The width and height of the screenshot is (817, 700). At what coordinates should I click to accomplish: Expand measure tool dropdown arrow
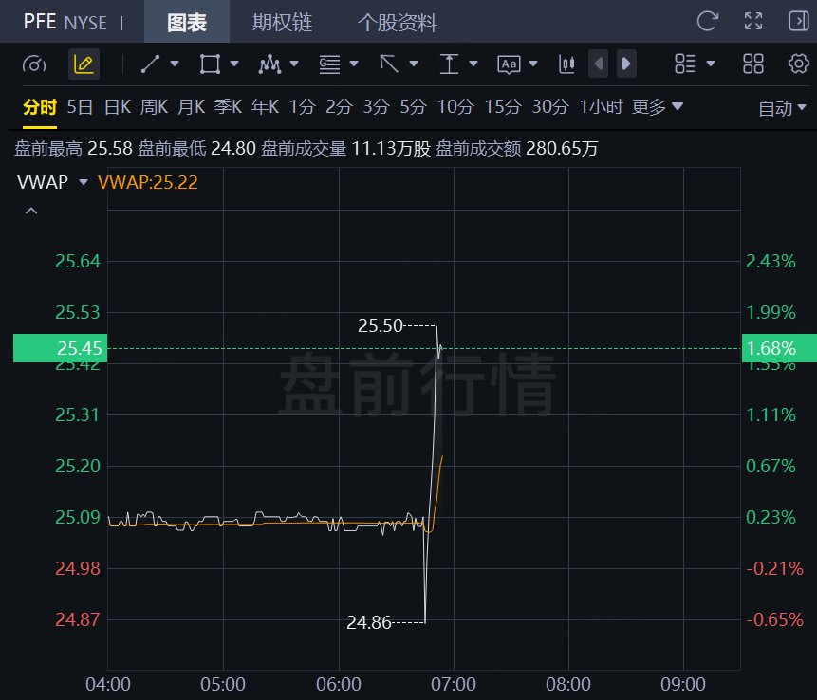[x=473, y=64]
